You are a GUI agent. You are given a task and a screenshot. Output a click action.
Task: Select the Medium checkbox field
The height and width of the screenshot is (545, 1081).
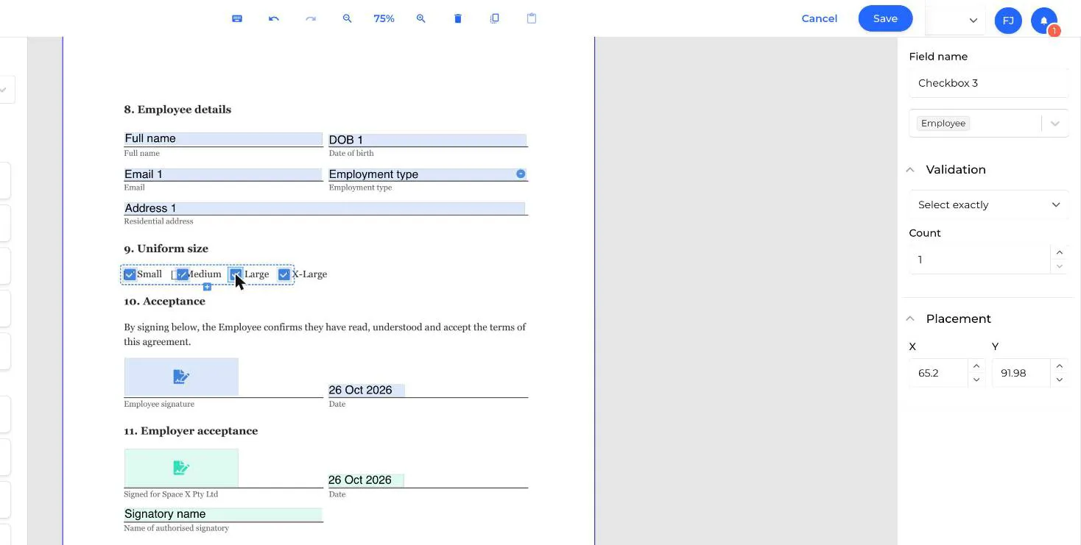pos(182,274)
